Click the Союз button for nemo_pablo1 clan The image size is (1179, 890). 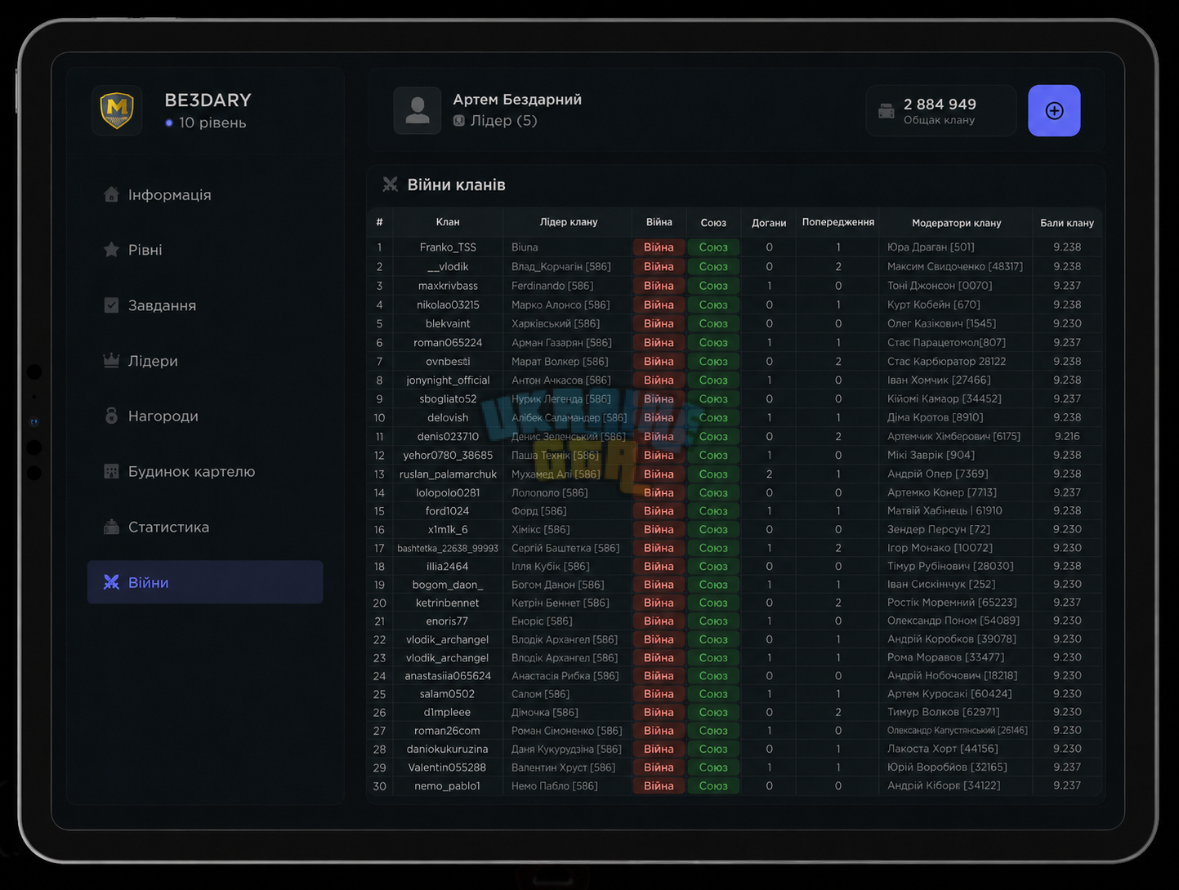click(x=713, y=785)
